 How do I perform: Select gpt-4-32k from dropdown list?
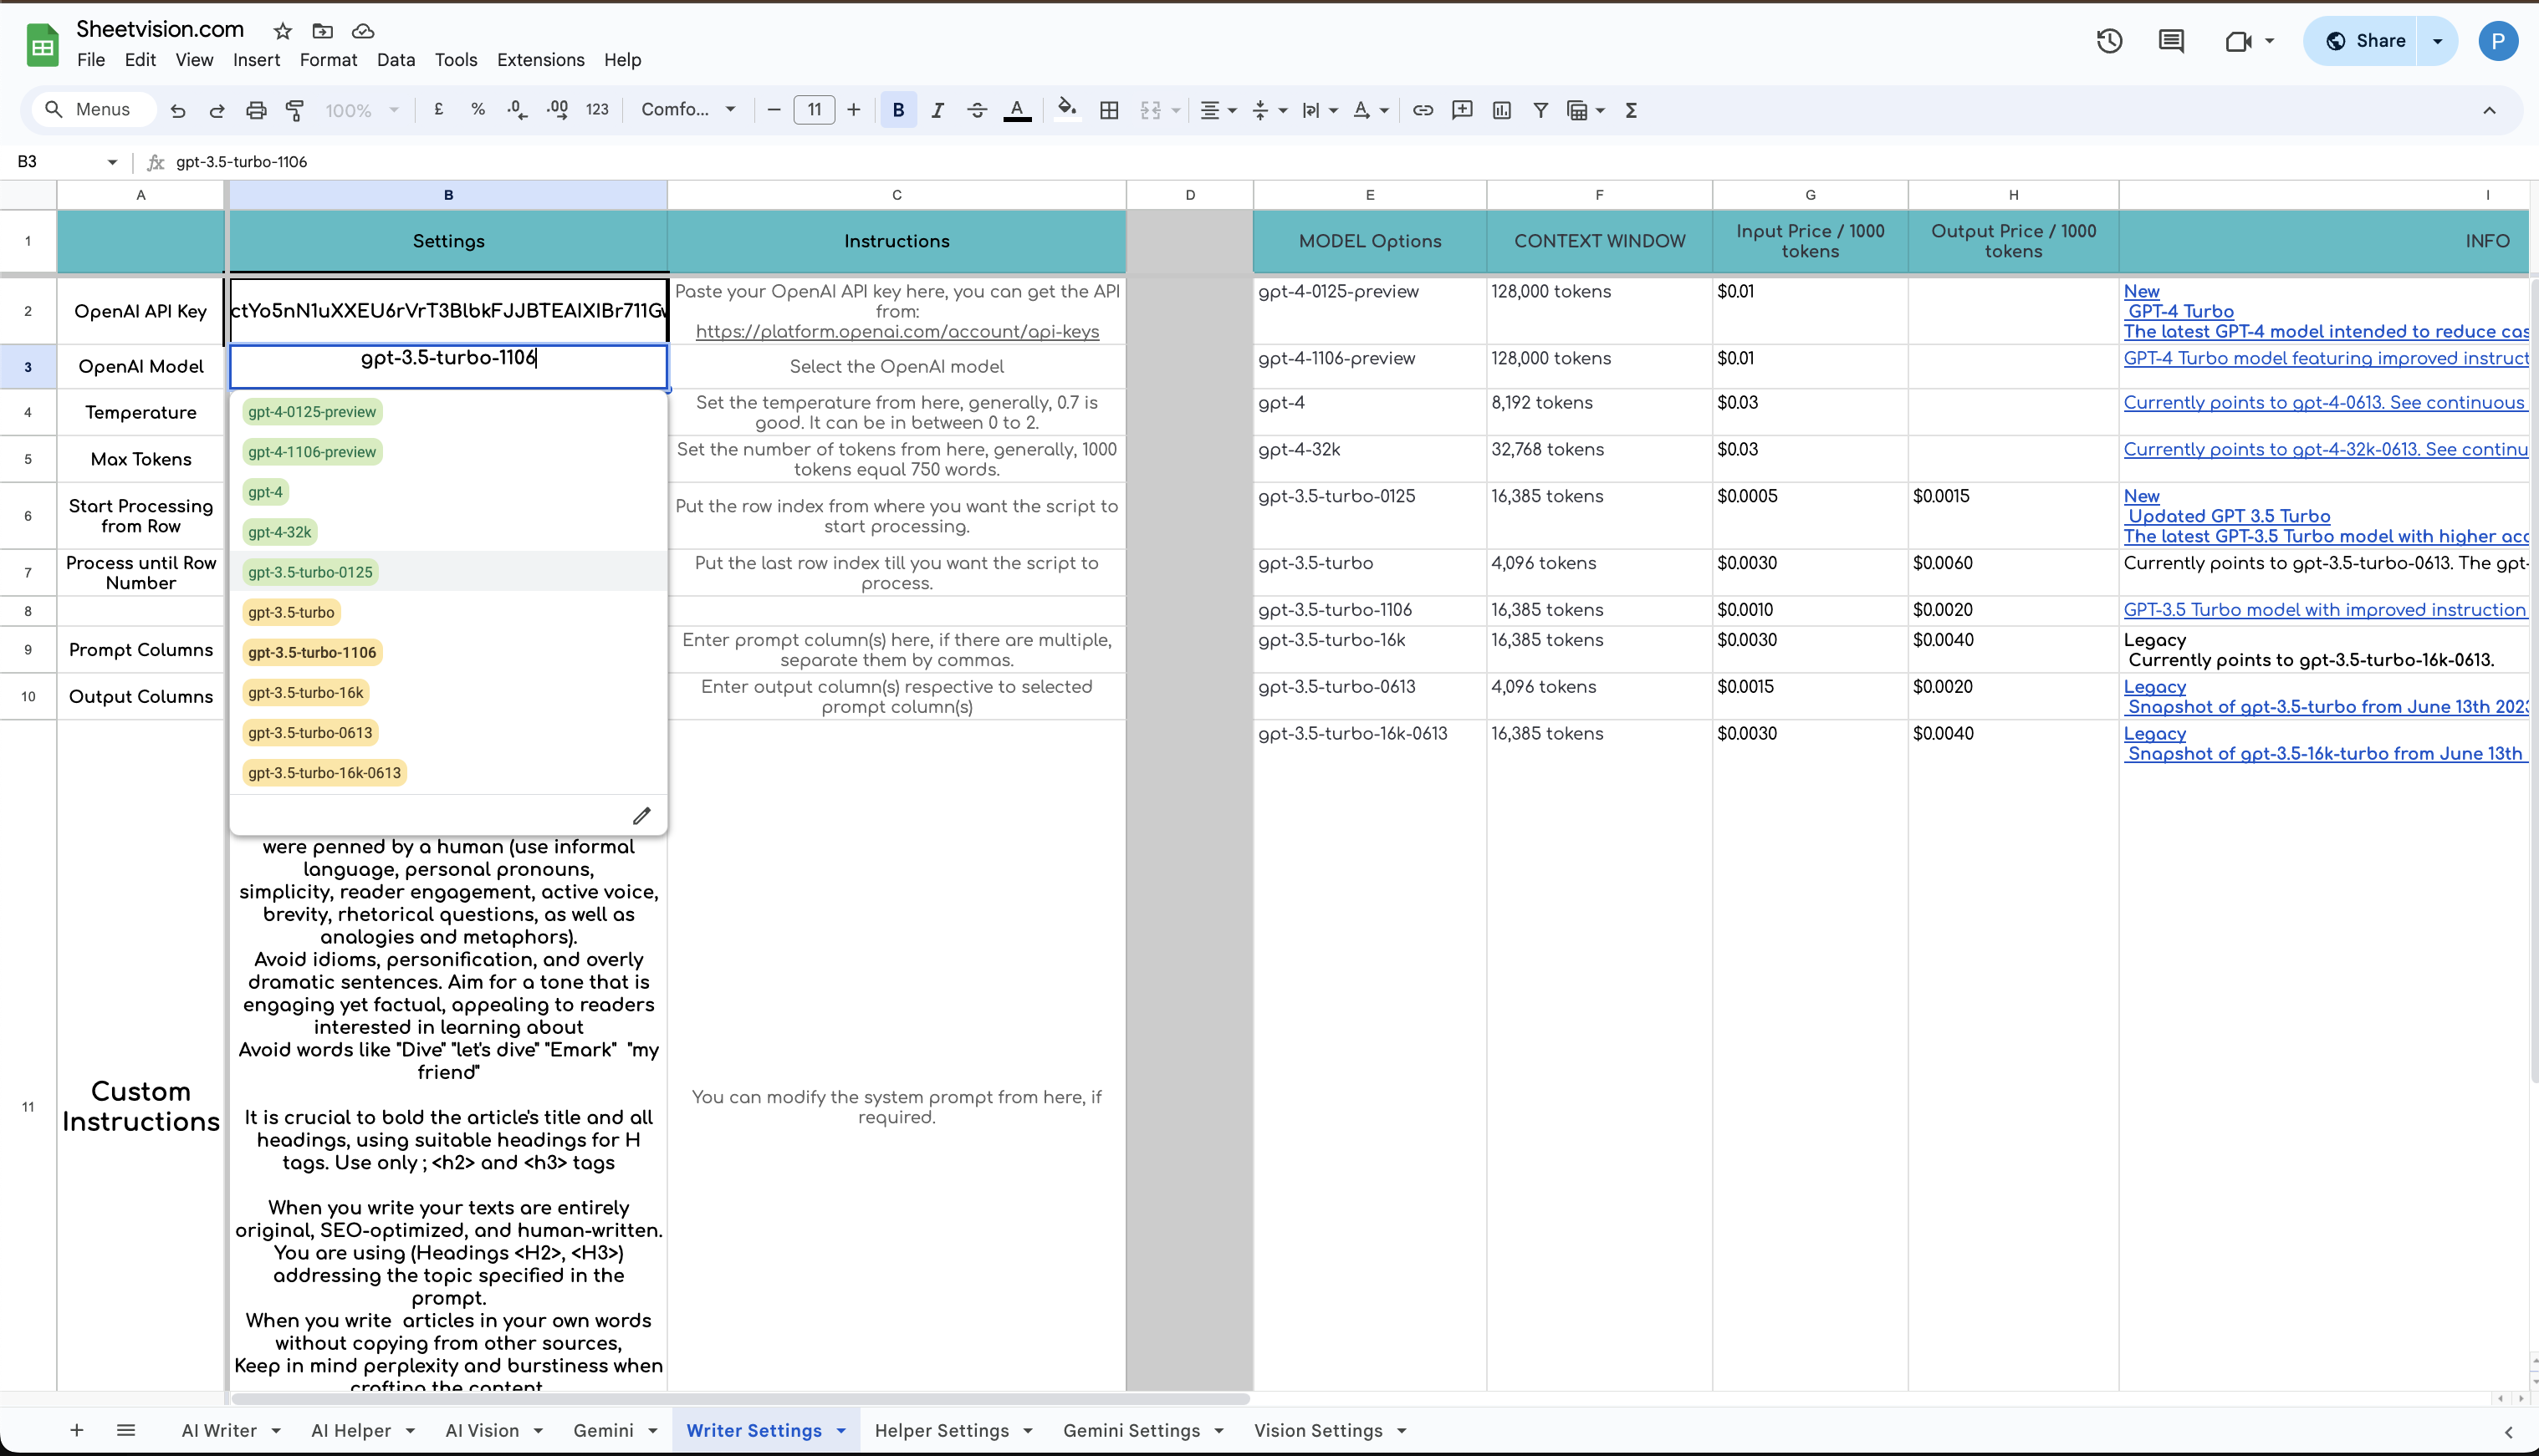pyautogui.click(x=280, y=532)
